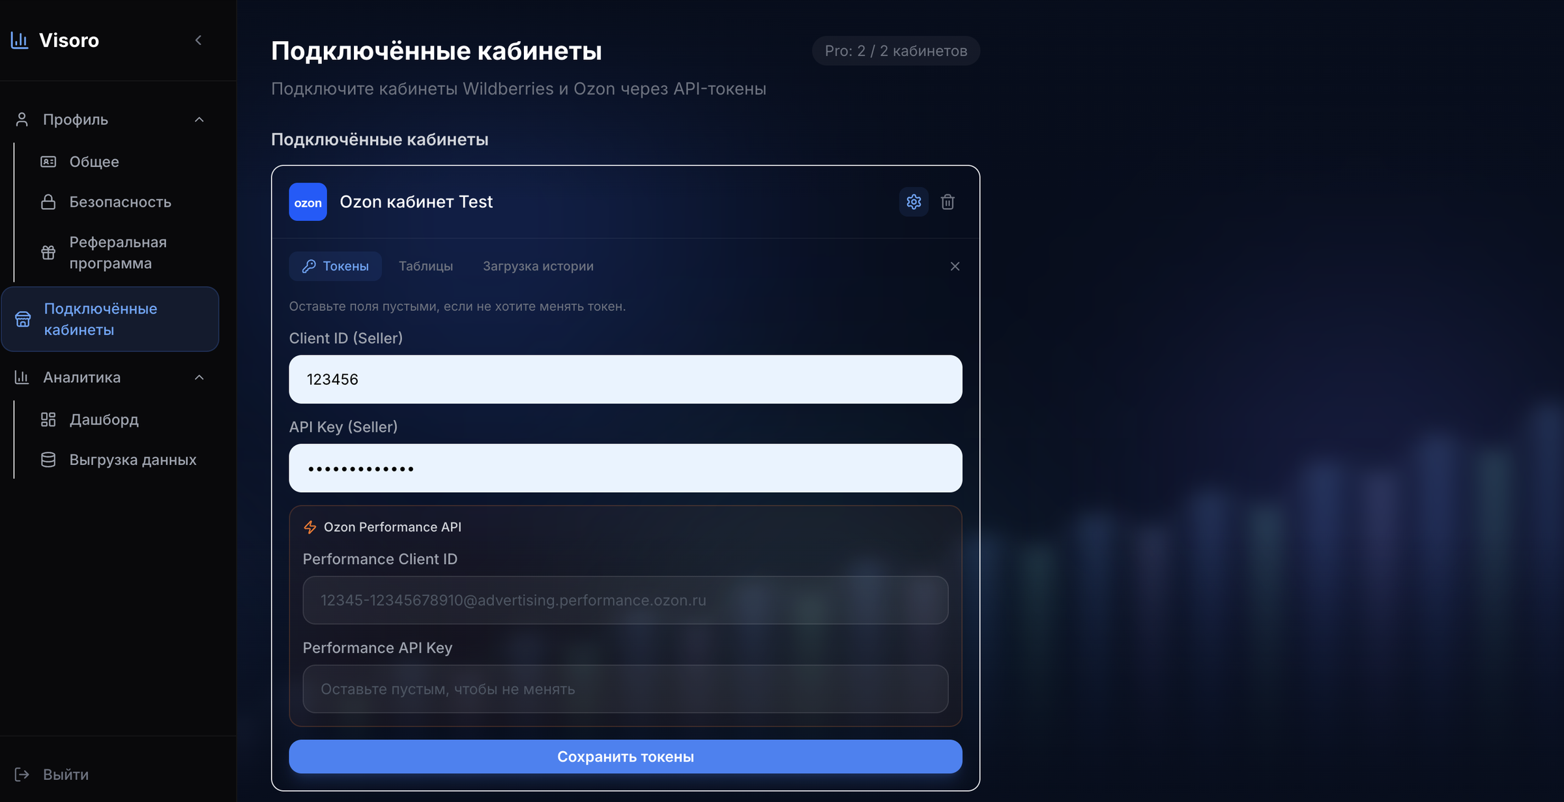The image size is (1564, 802).
Task: Delete Ozon кабинет Test with trash icon
Action: (948, 202)
